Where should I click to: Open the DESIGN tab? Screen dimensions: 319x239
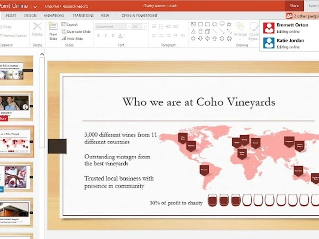[x=30, y=15]
